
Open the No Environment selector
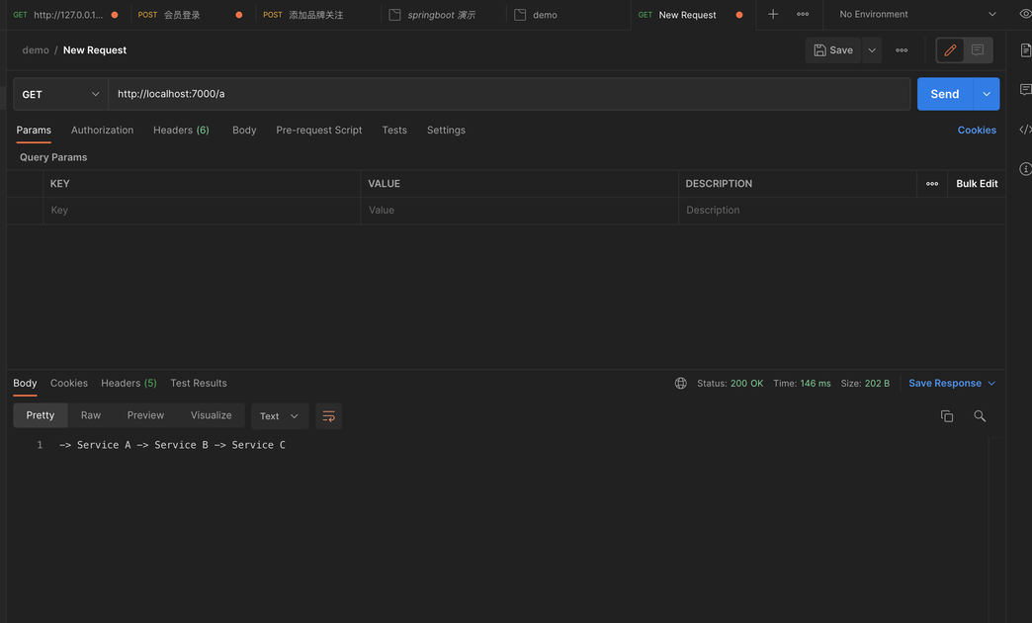[917, 14]
